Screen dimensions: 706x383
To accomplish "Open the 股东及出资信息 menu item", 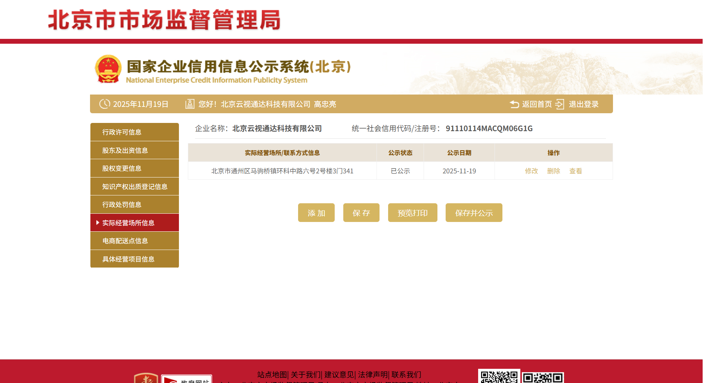I will point(134,150).
